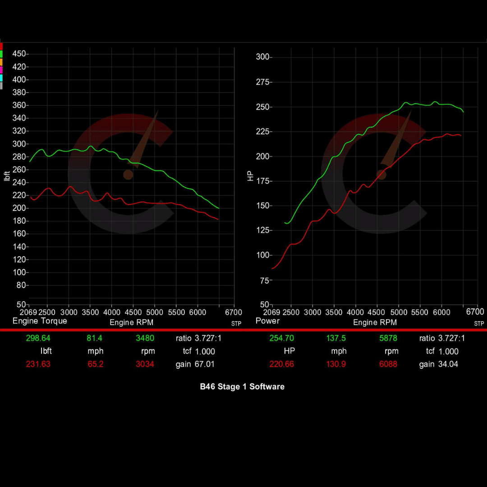
Task: Select the gray run color swatch
Action: click(x=1, y=85)
